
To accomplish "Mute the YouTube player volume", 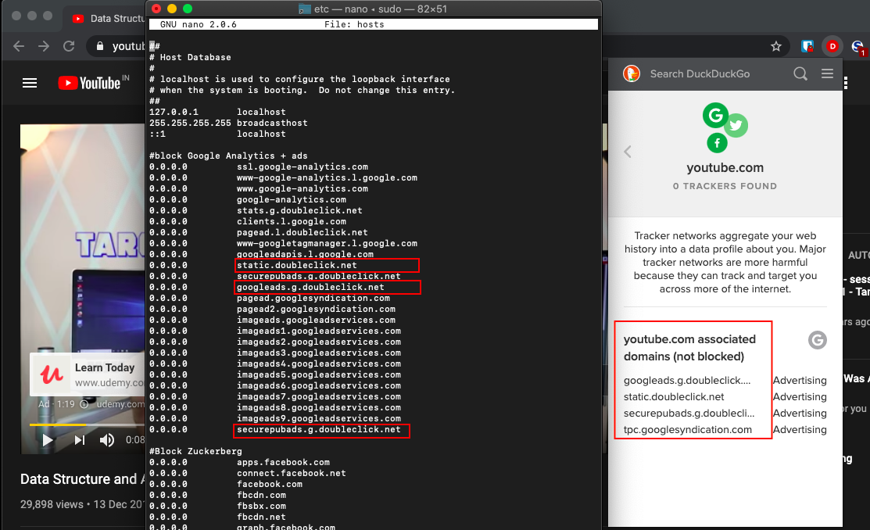I will 106,440.
